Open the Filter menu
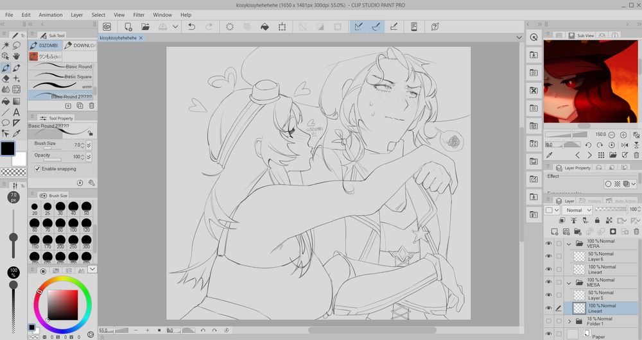642x340 pixels. coord(139,15)
